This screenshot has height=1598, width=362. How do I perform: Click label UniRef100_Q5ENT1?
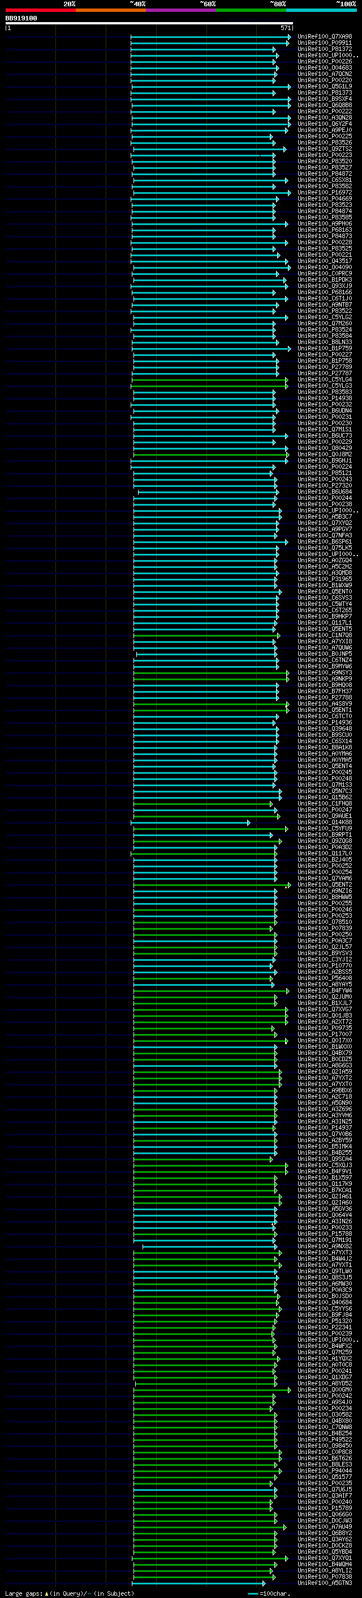click(x=325, y=710)
